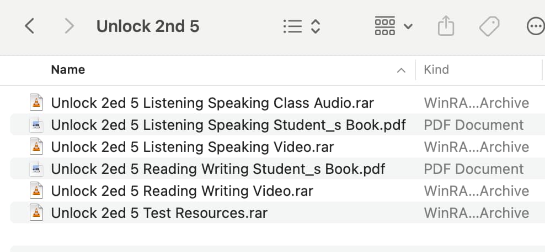This screenshot has width=545, height=252.
Task: Click the Tags icon in toolbar
Action: point(489,26)
